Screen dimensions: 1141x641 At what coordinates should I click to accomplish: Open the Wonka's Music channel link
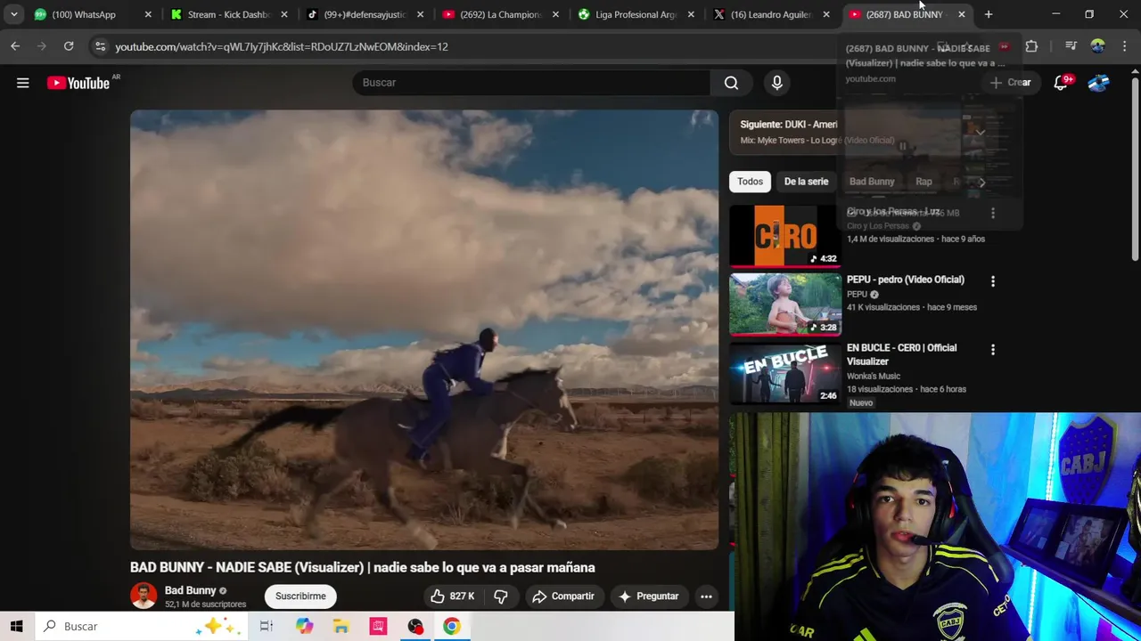pos(874,376)
